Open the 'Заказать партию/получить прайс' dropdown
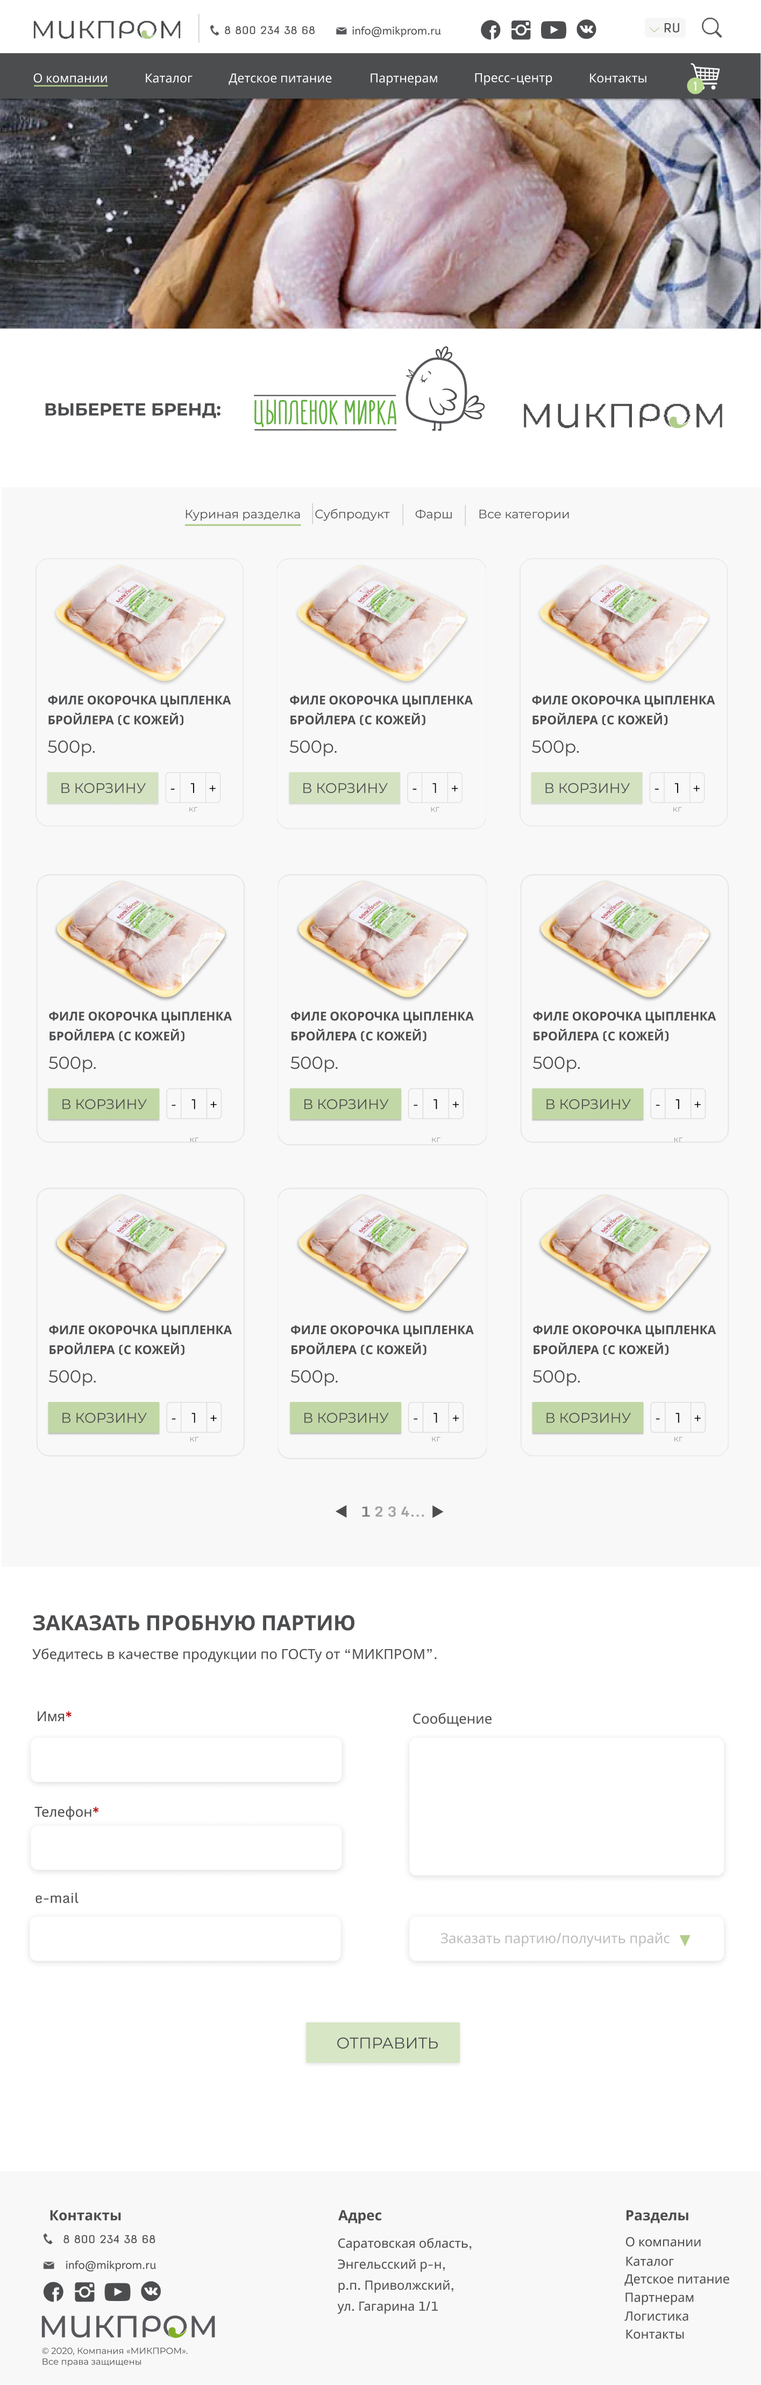 pos(566,1938)
